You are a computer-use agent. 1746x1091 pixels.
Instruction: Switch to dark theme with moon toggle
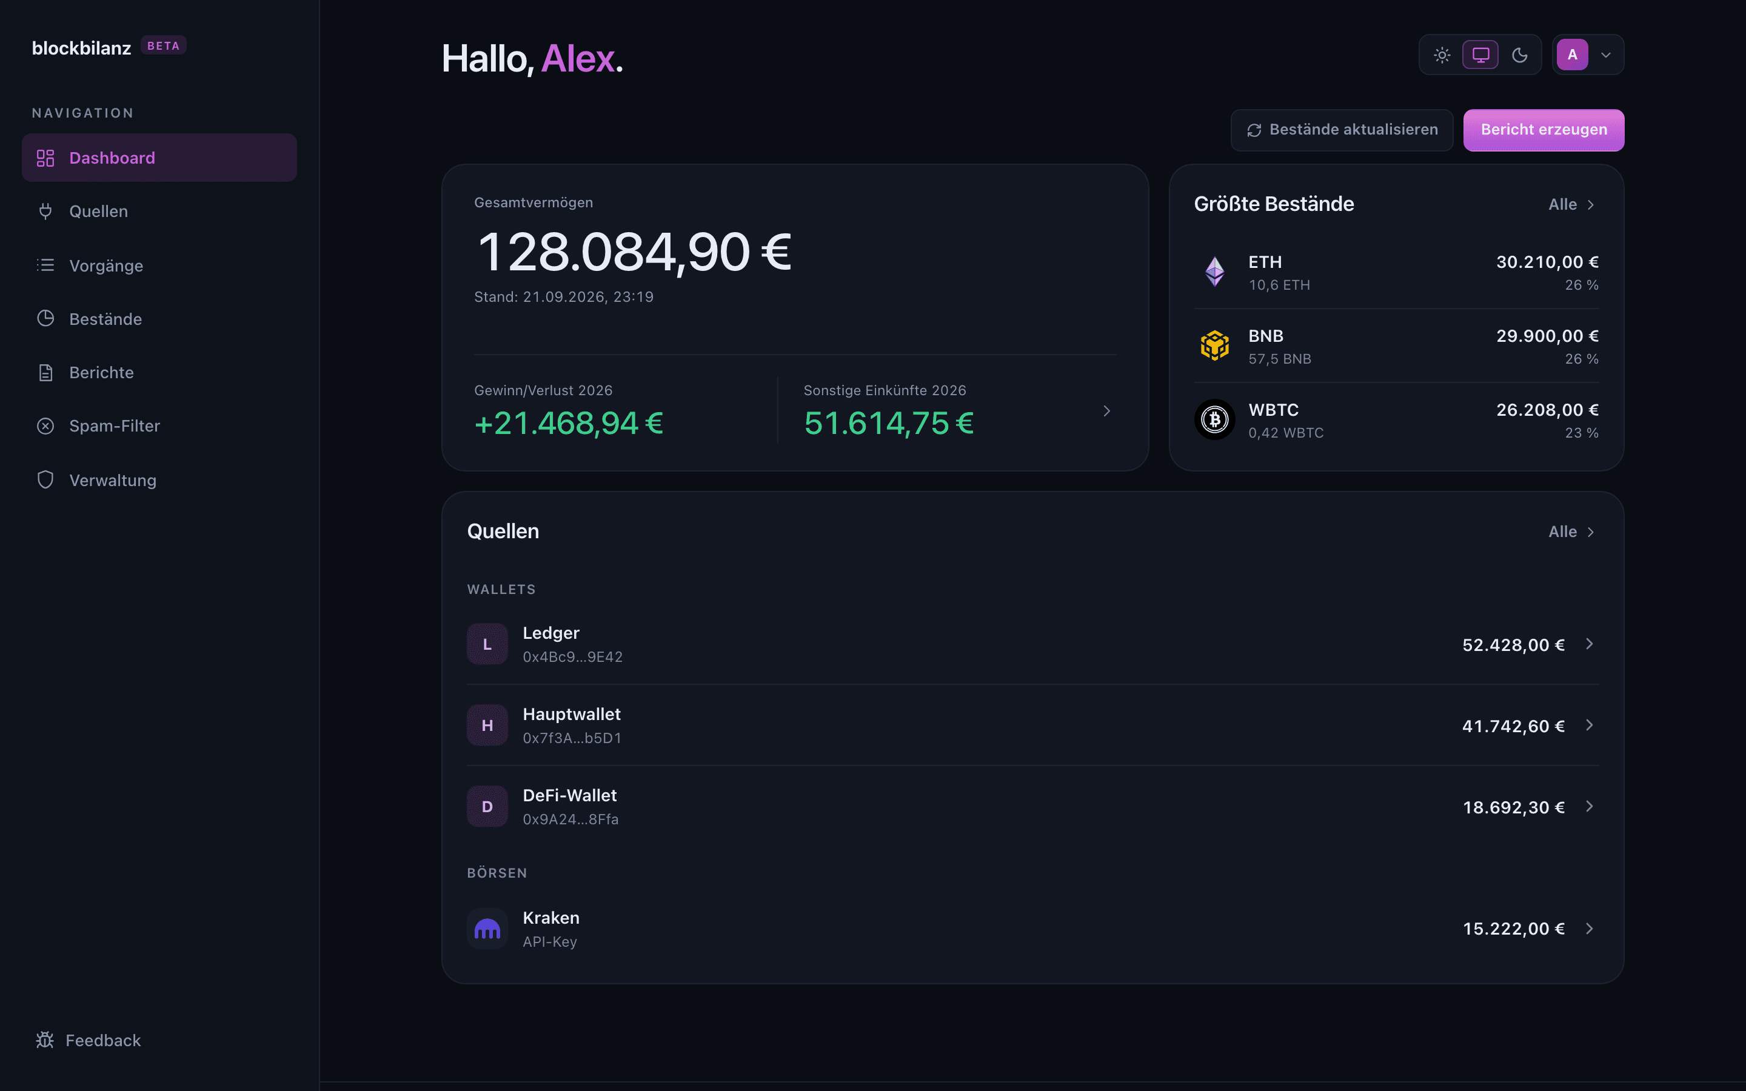(1519, 55)
